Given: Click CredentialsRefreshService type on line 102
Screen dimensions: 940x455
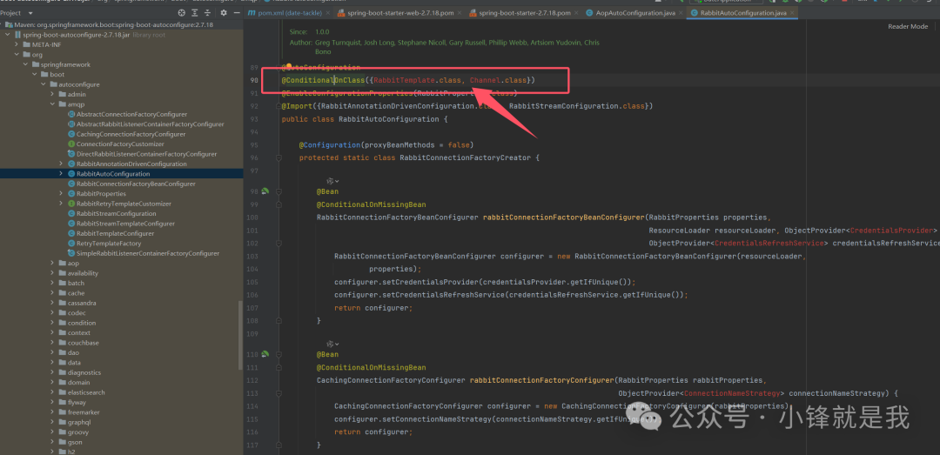Looking at the screenshot, I should (770, 243).
